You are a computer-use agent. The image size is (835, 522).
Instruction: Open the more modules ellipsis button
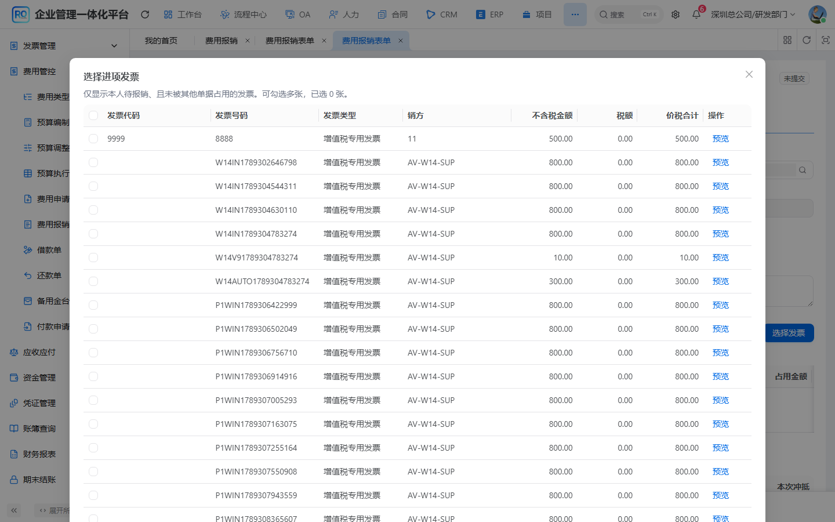tap(575, 14)
